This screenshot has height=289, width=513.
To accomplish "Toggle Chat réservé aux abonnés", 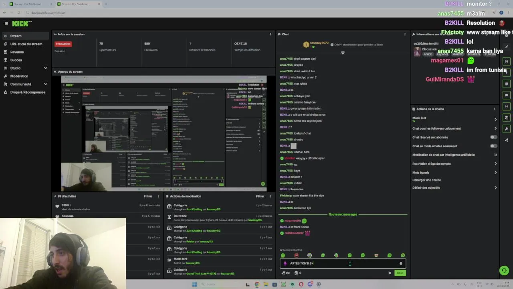I will (x=493, y=137).
